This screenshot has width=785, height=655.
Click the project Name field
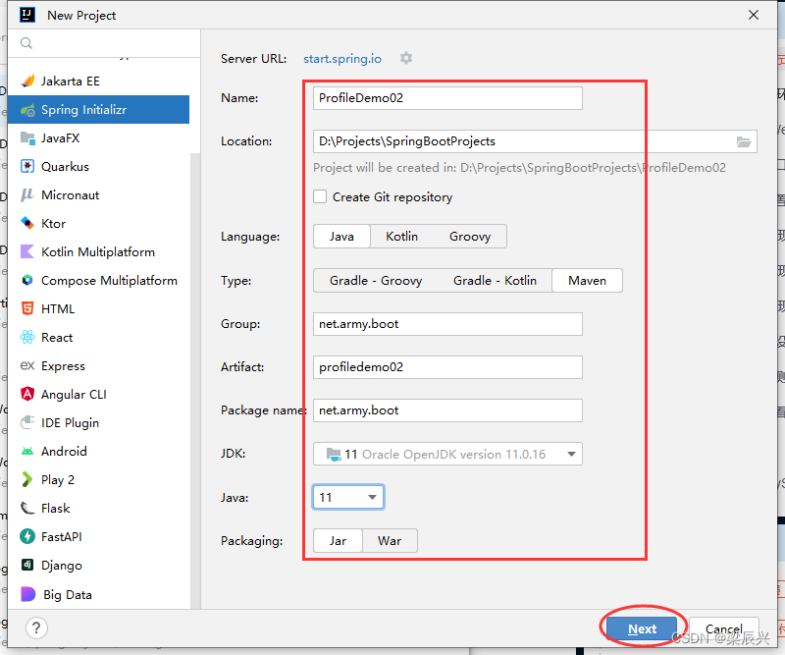[447, 98]
